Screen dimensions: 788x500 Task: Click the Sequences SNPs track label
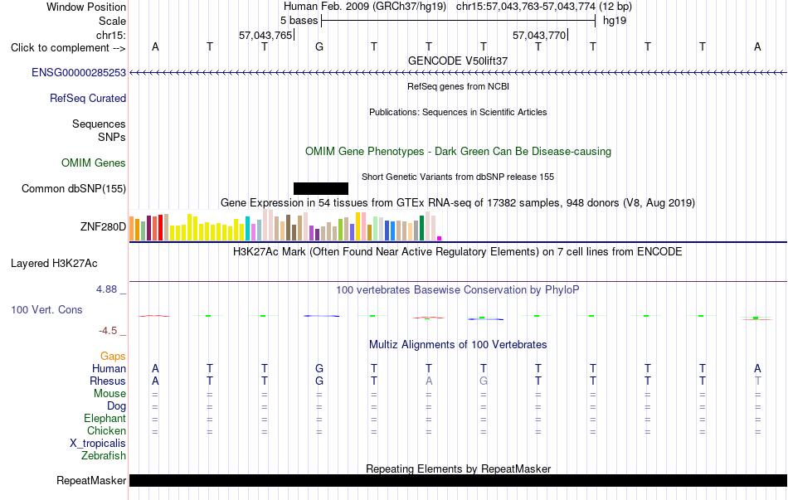99,130
